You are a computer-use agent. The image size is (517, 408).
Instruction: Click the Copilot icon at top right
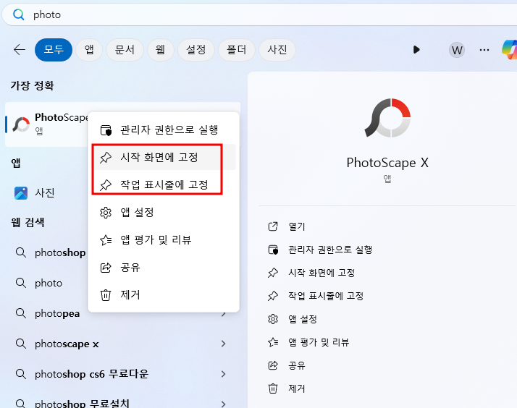(510, 49)
